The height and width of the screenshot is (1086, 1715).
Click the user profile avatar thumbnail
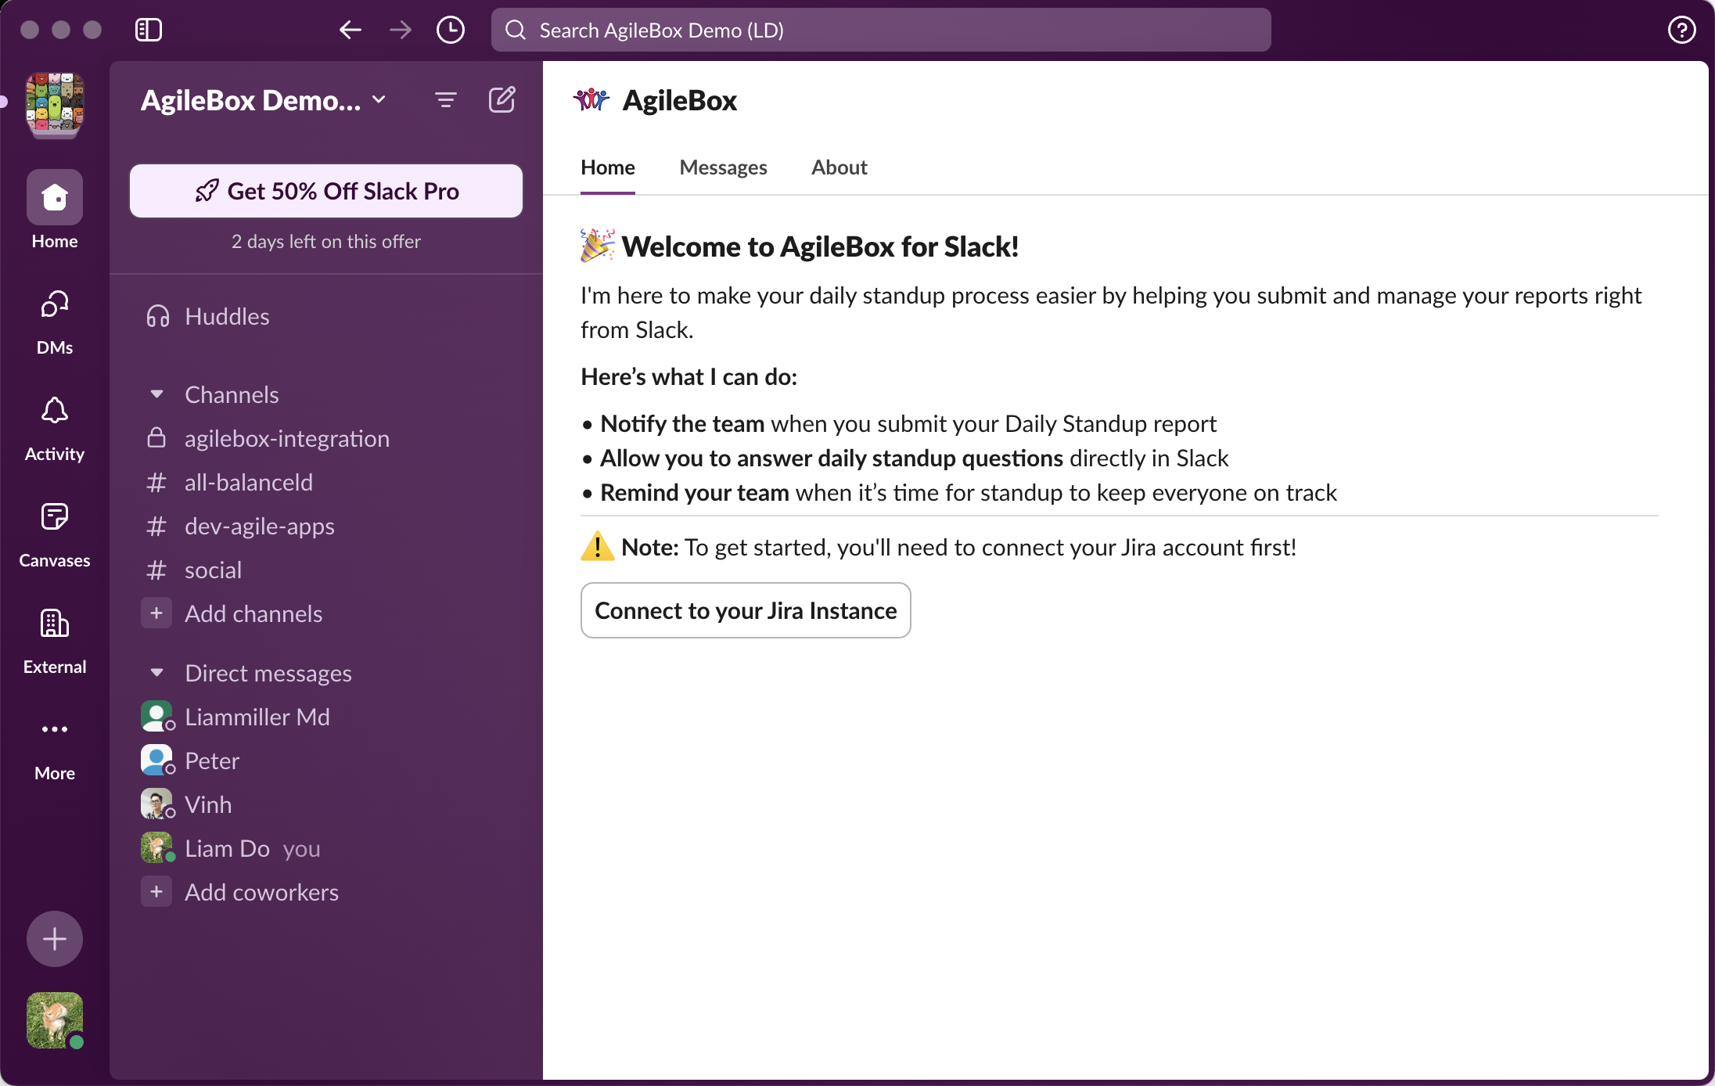[54, 1019]
